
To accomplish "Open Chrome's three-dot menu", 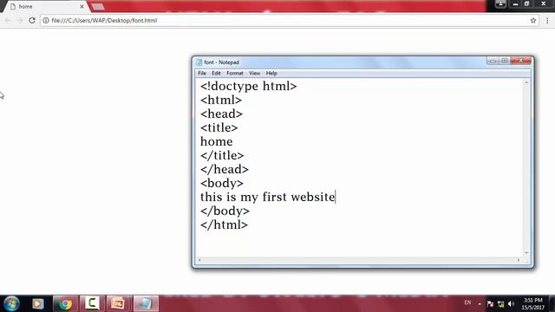I will 547,21.
